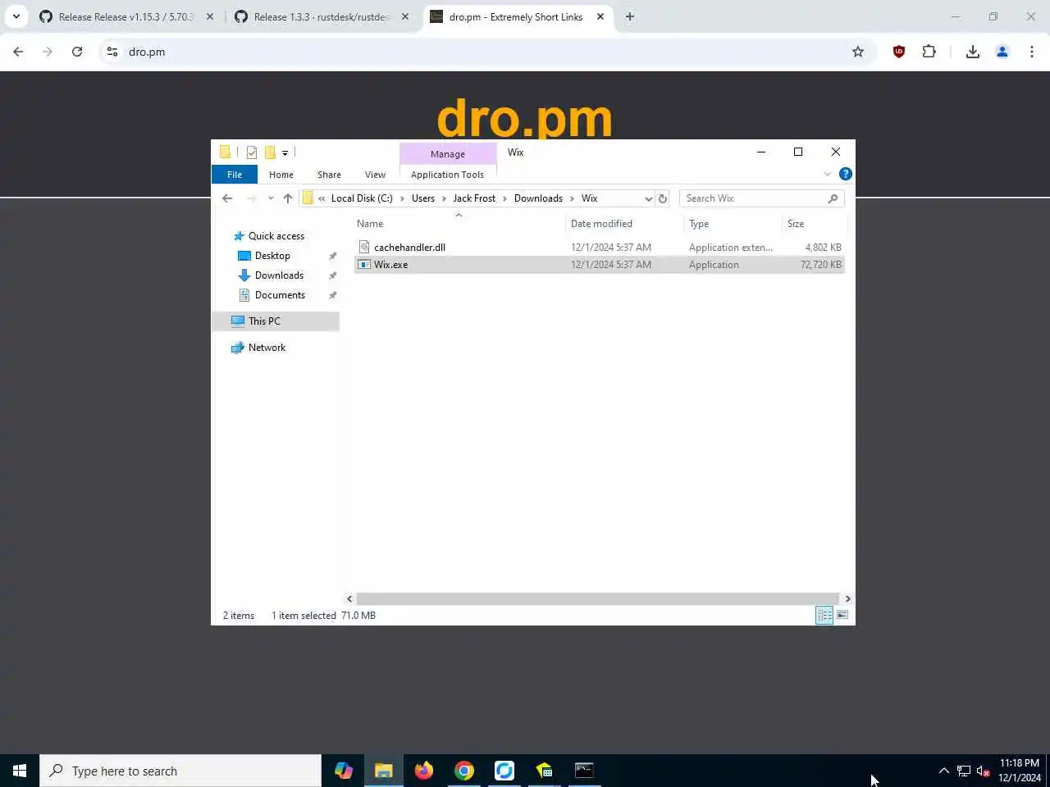Click the horizontal scrollbar in file list
This screenshot has width=1050, height=787.
point(598,598)
